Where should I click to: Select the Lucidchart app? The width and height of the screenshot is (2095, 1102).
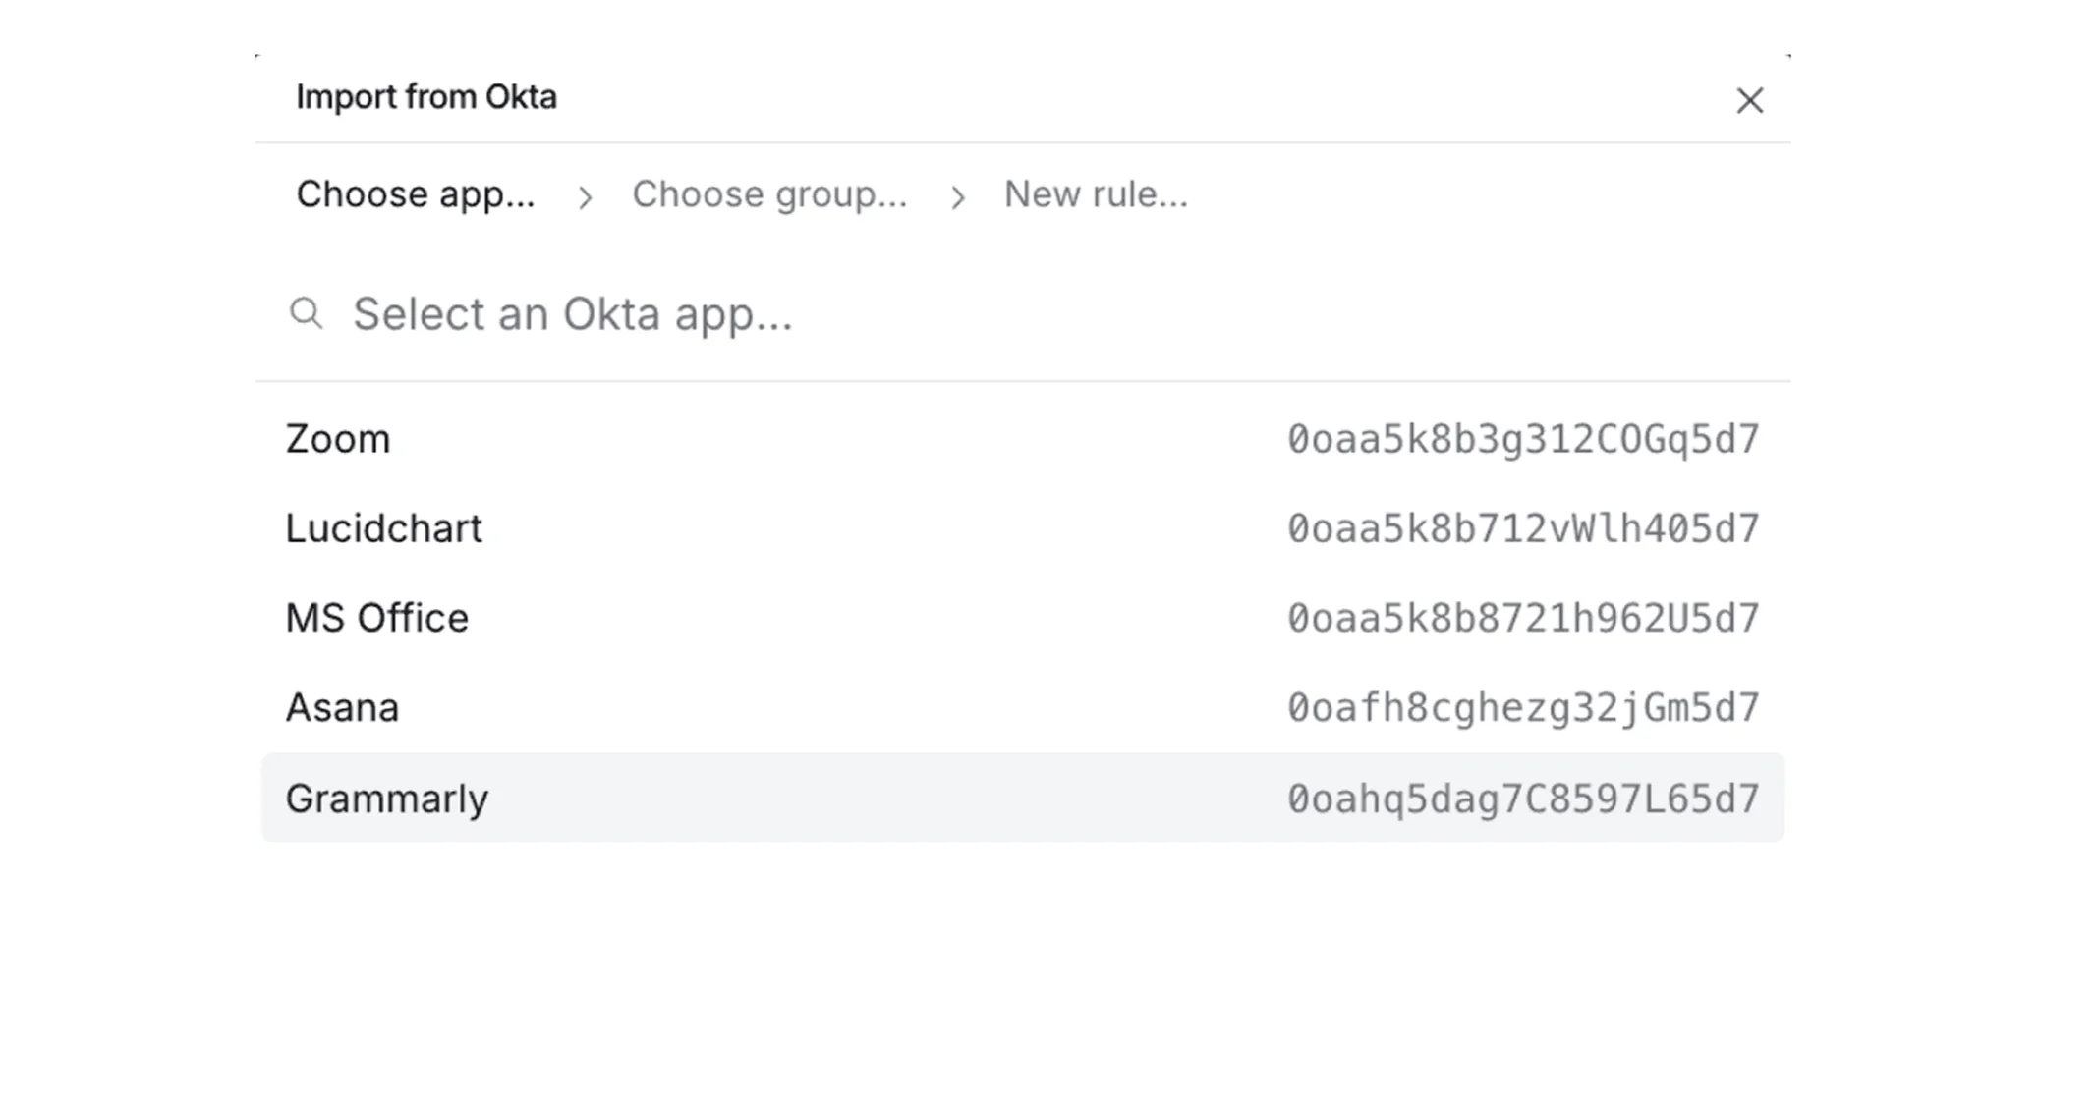click(x=1022, y=528)
